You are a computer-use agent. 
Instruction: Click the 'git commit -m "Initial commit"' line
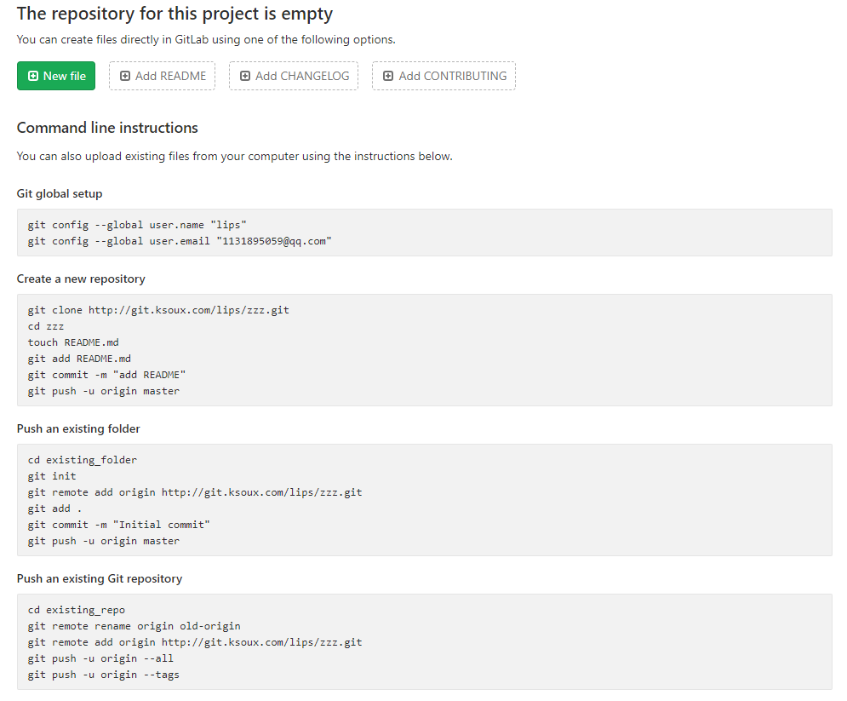pyautogui.click(x=118, y=525)
